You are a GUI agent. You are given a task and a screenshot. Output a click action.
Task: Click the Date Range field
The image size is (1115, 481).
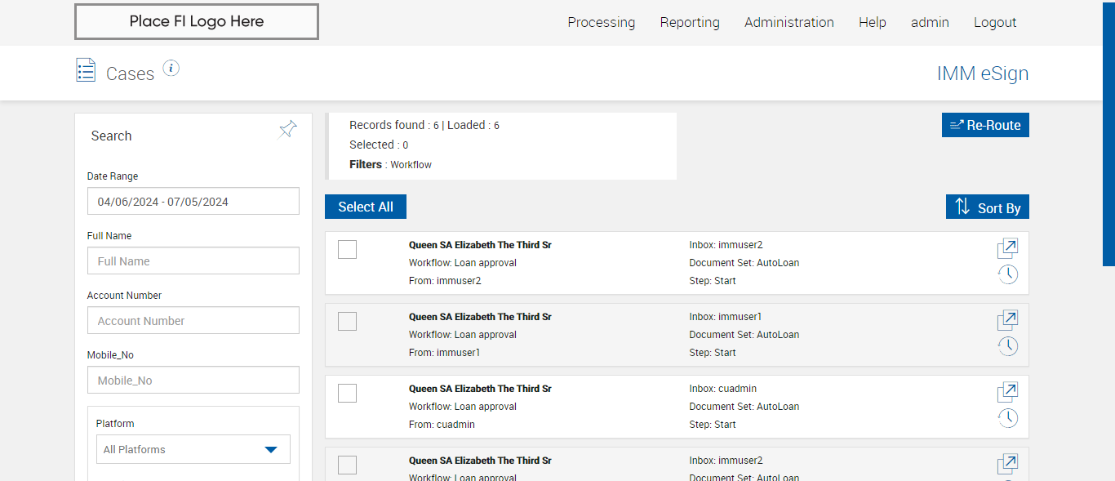(193, 202)
